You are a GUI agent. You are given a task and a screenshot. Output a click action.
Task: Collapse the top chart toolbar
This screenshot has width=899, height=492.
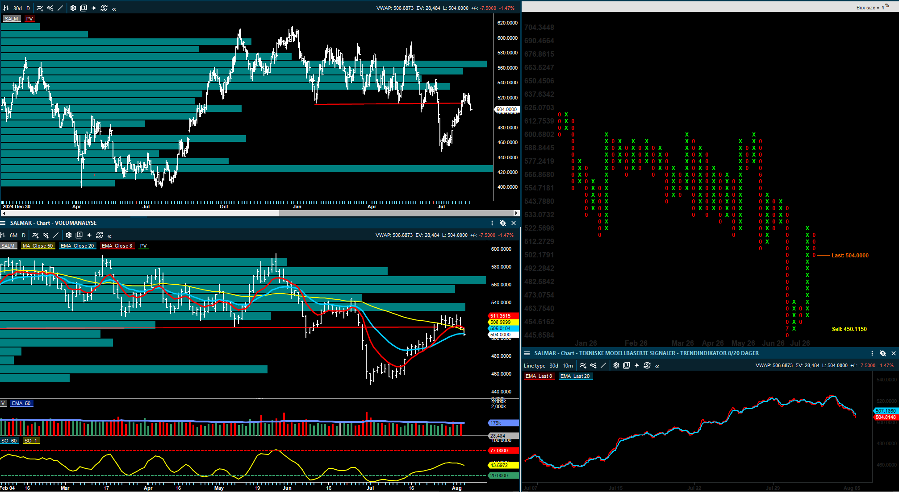[114, 8]
